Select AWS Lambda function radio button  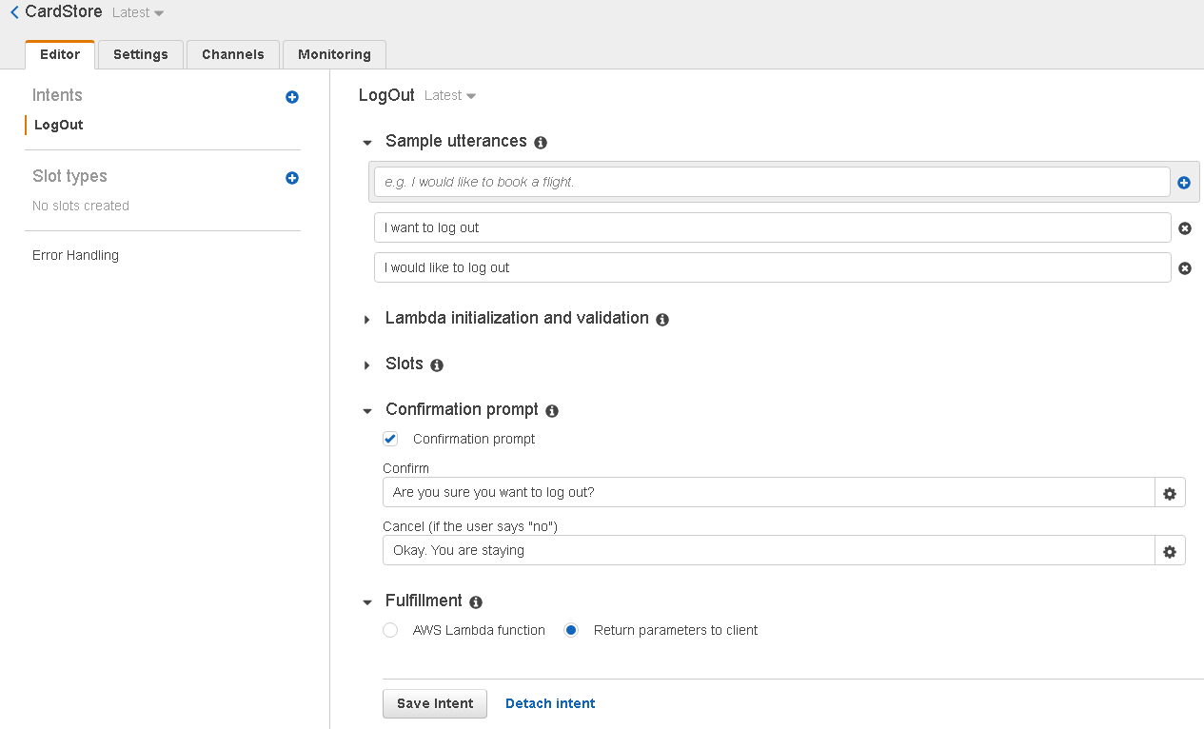[x=390, y=630]
